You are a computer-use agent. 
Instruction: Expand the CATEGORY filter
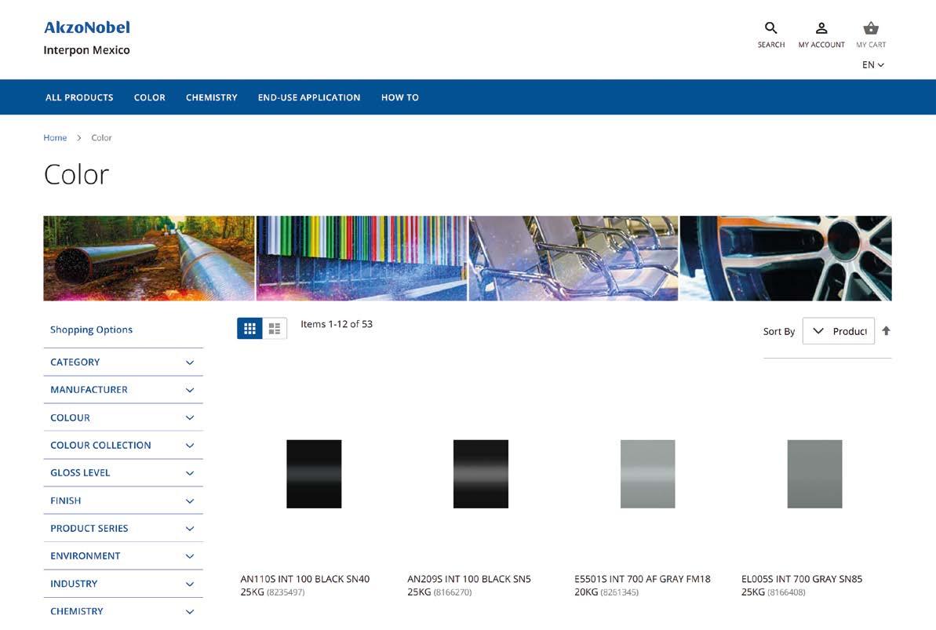point(123,362)
